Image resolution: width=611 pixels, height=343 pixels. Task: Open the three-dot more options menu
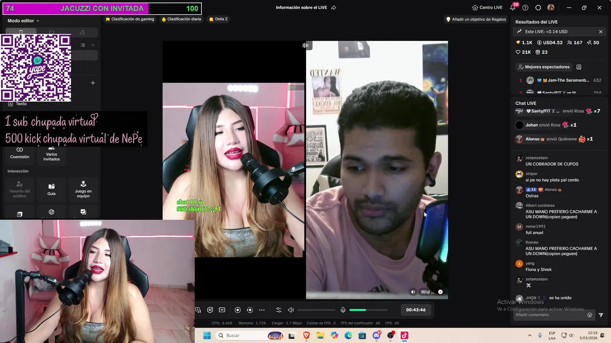[262, 310]
